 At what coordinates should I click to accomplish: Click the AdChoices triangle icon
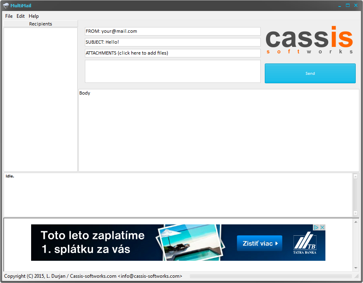[316, 228]
